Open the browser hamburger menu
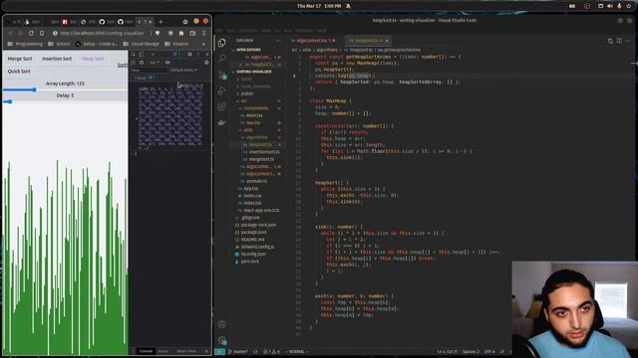Screen dimensions: 638x358 pos(203,33)
